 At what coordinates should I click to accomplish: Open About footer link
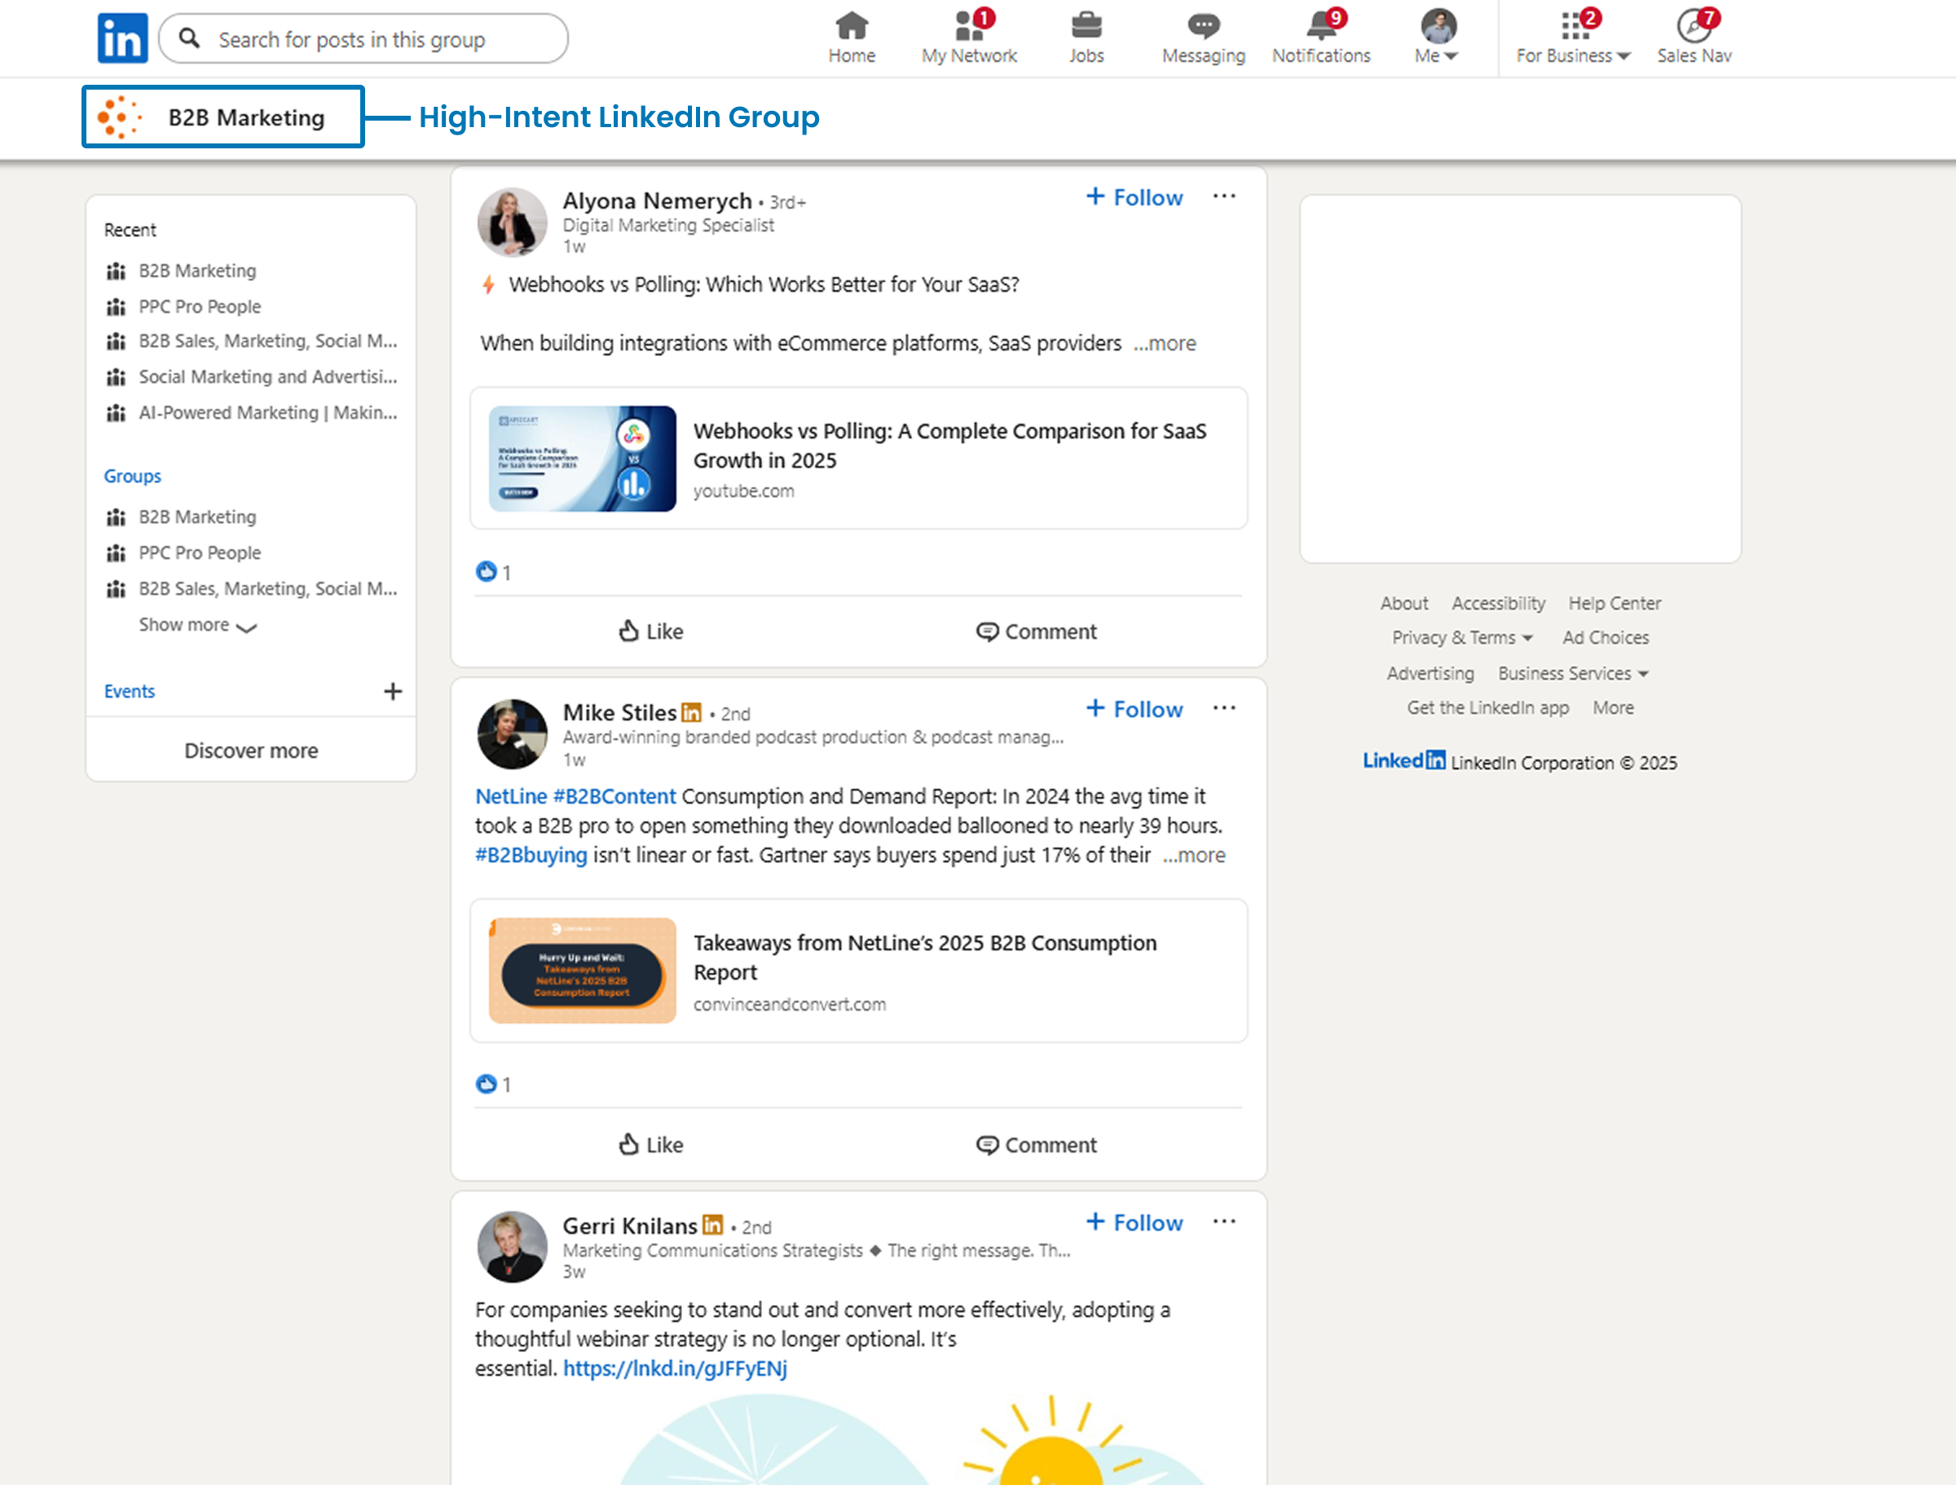click(1404, 603)
